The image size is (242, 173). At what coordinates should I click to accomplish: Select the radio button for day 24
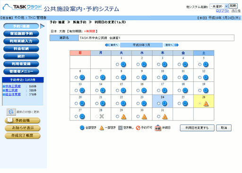pos(159,104)
